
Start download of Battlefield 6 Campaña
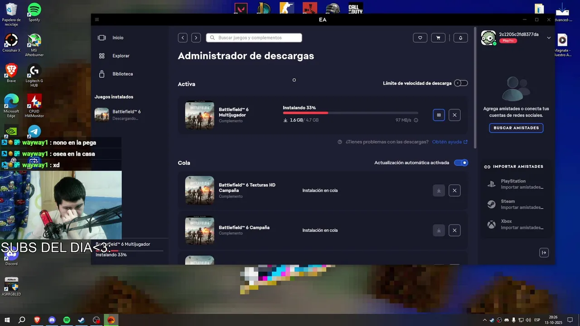439,230
